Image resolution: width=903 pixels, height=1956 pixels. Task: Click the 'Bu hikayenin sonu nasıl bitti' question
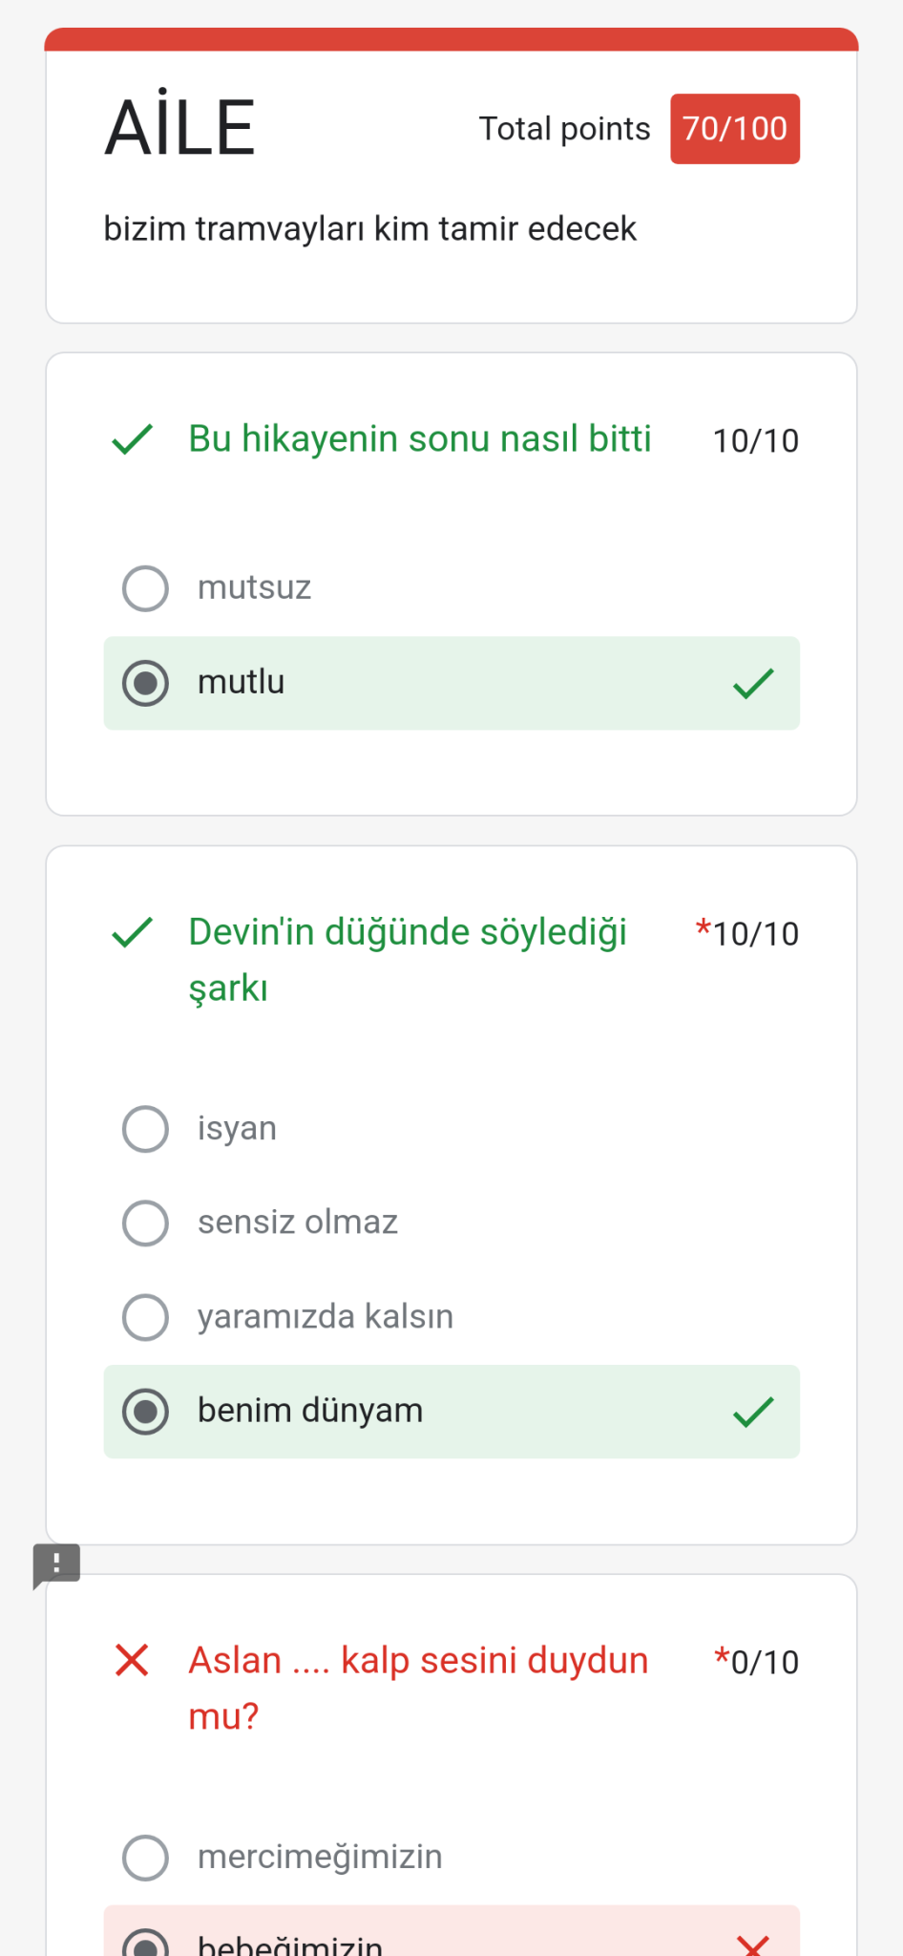419,439
